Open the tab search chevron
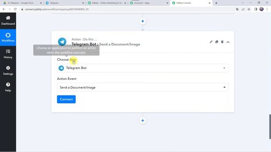Image resolution: width=271 pixels, height=152 pixels. pos(243,3)
